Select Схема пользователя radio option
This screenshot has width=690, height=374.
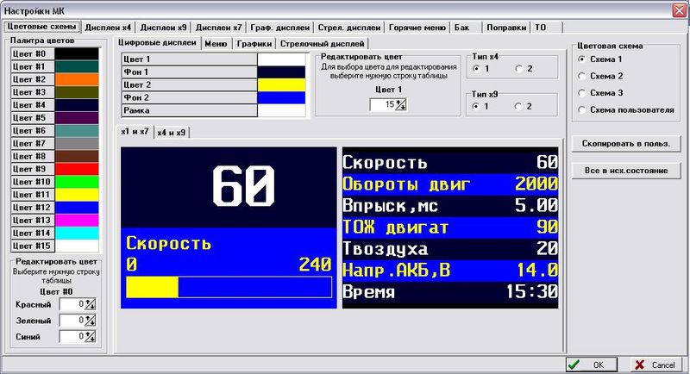pyautogui.click(x=581, y=109)
